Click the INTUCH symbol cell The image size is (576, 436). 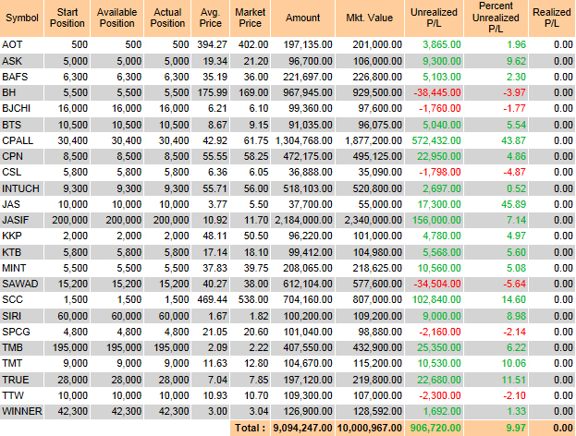click(19, 188)
